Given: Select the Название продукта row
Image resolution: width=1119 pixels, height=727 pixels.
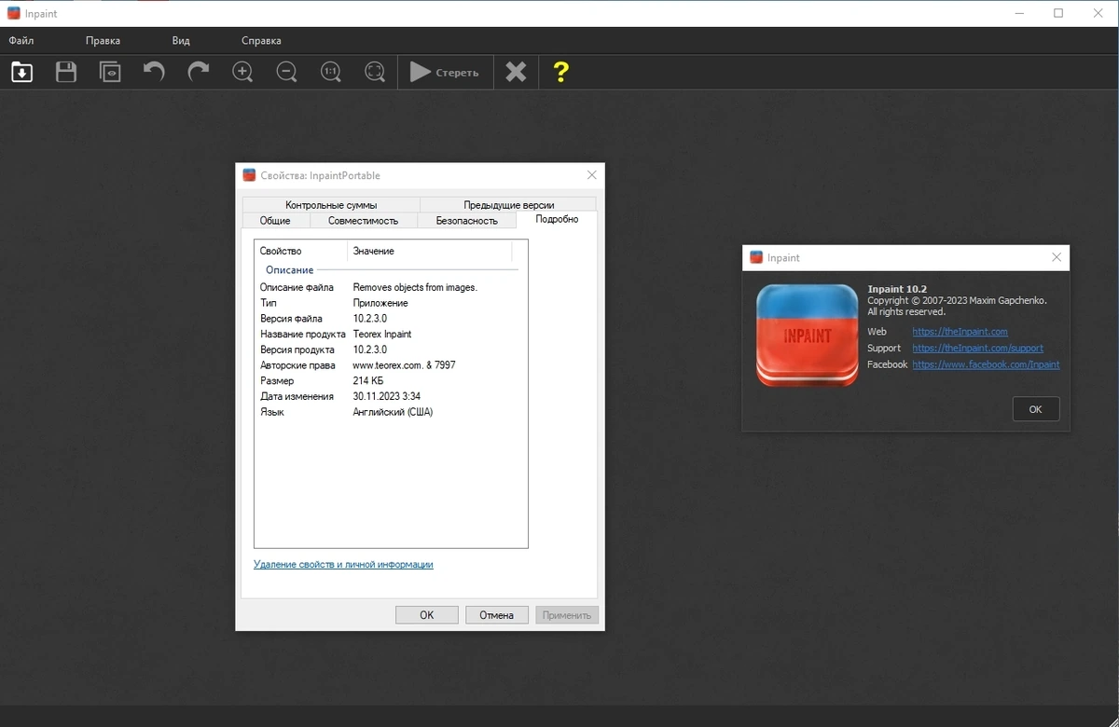Looking at the screenshot, I should tap(390, 334).
